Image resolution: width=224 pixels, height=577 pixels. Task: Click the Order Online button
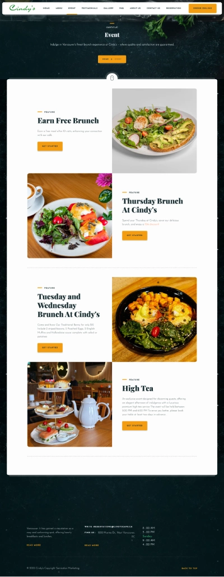click(x=203, y=8)
